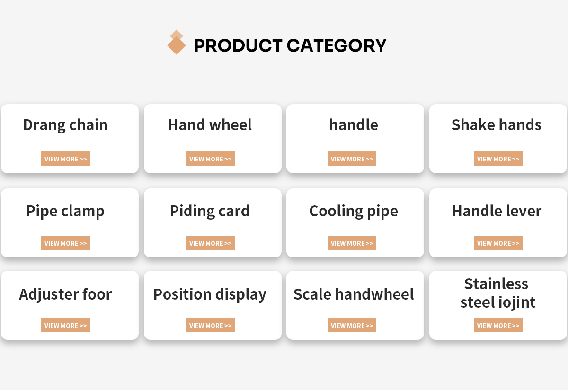Viewport: 568px width, 390px height.
Task: Click View More under Scale handwheel
Action: (x=352, y=325)
